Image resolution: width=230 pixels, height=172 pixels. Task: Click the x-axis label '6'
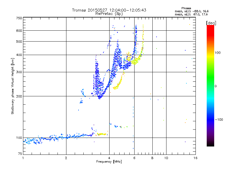(x=134, y=158)
